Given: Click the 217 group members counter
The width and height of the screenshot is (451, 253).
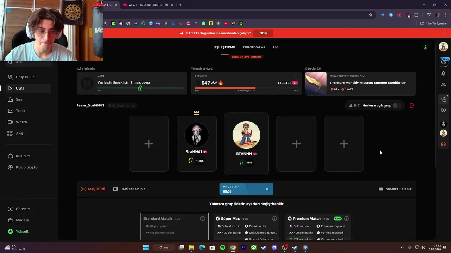Looking at the screenshot, I should pyautogui.click(x=354, y=105).
